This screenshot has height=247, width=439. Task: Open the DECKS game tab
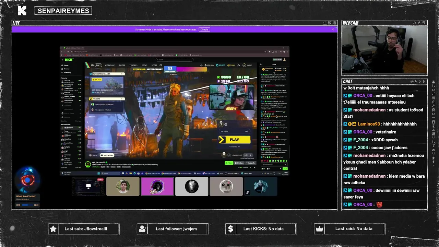pos(144,65)
